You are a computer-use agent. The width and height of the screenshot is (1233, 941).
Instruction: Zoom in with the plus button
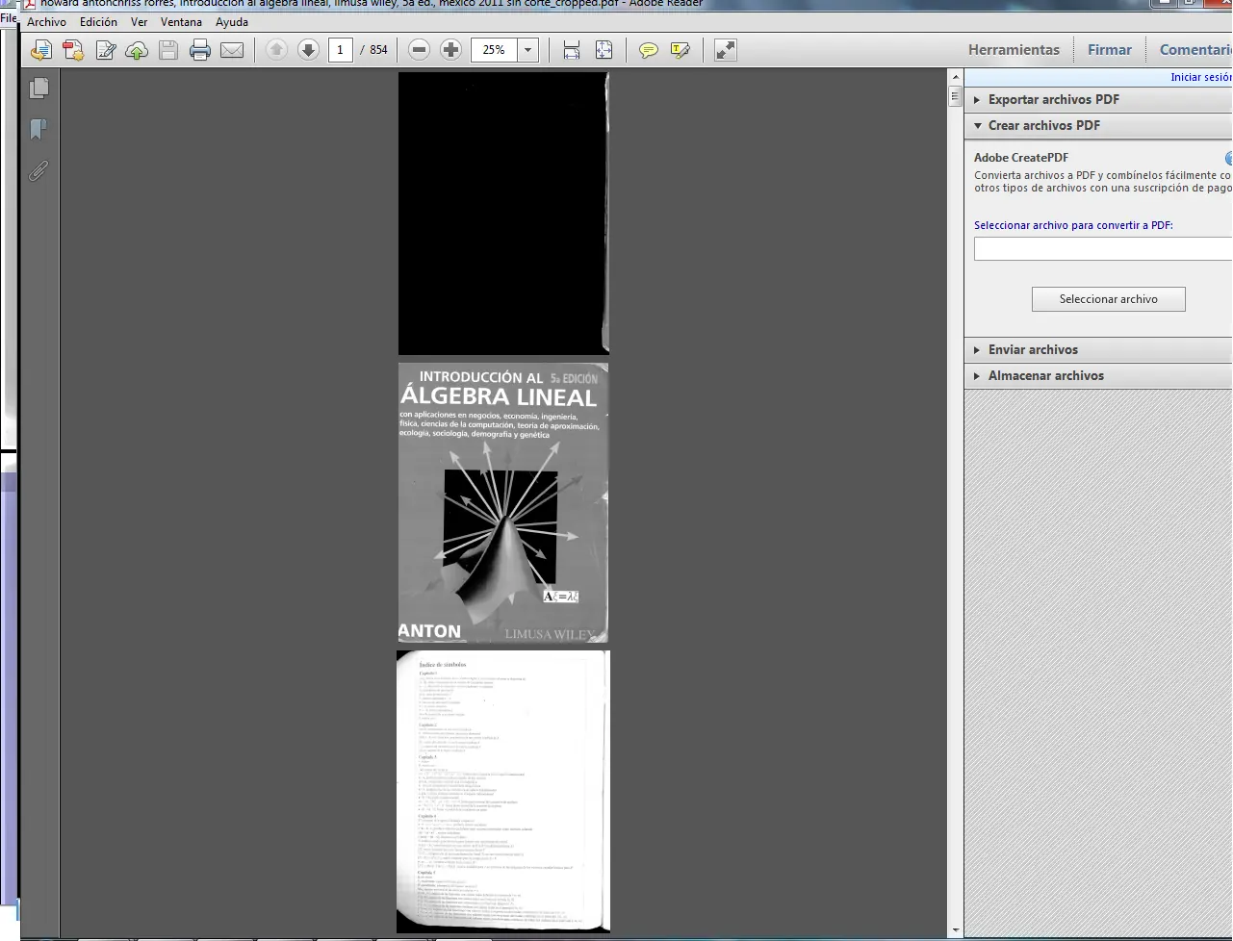450,50
